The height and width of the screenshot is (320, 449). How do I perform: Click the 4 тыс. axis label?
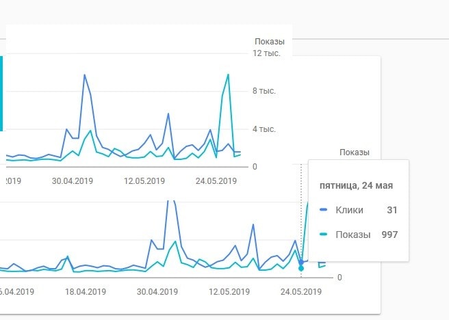click(x=264, y=129)
